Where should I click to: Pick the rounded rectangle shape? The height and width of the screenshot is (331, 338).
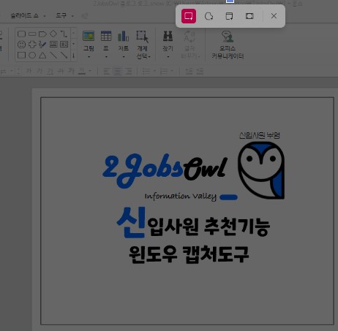click(x=21, y=34)
